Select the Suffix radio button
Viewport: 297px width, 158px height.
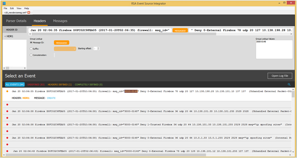(31, 49)
